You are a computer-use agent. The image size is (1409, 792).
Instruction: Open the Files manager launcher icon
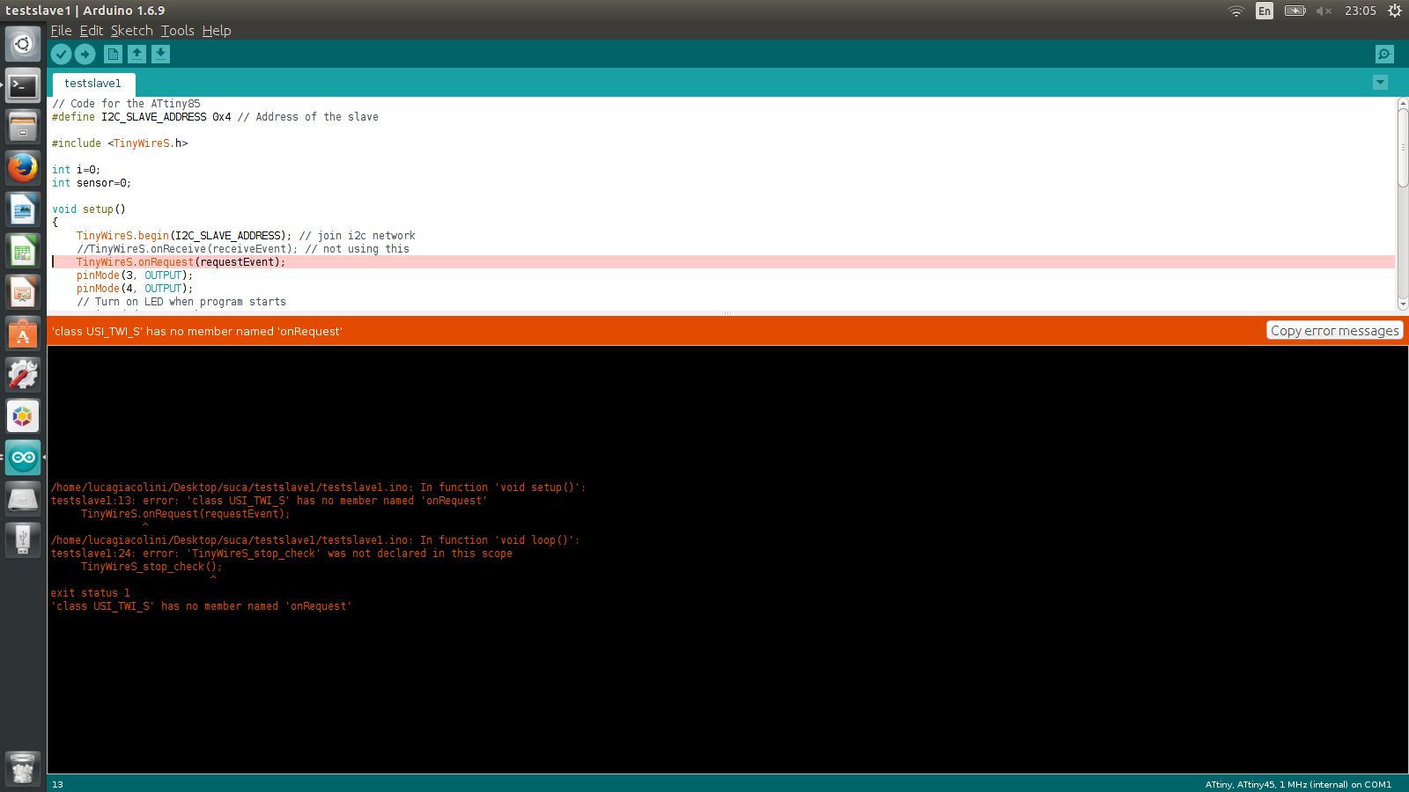click(x=23, y=127)
